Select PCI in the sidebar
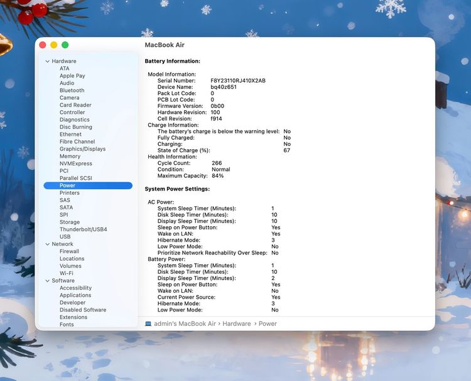Viewport: 471px width, 381px height. pyautogui.click(x=63, y=171)
